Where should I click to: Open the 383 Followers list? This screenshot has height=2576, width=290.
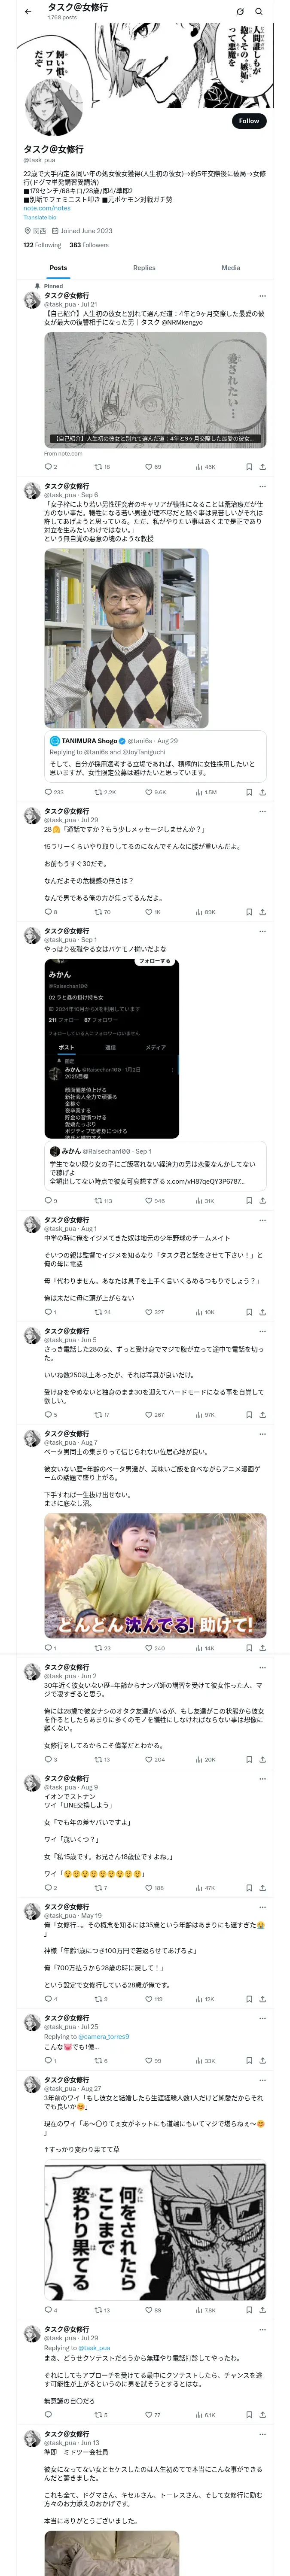pyautogui.click(x=89, y=245)
